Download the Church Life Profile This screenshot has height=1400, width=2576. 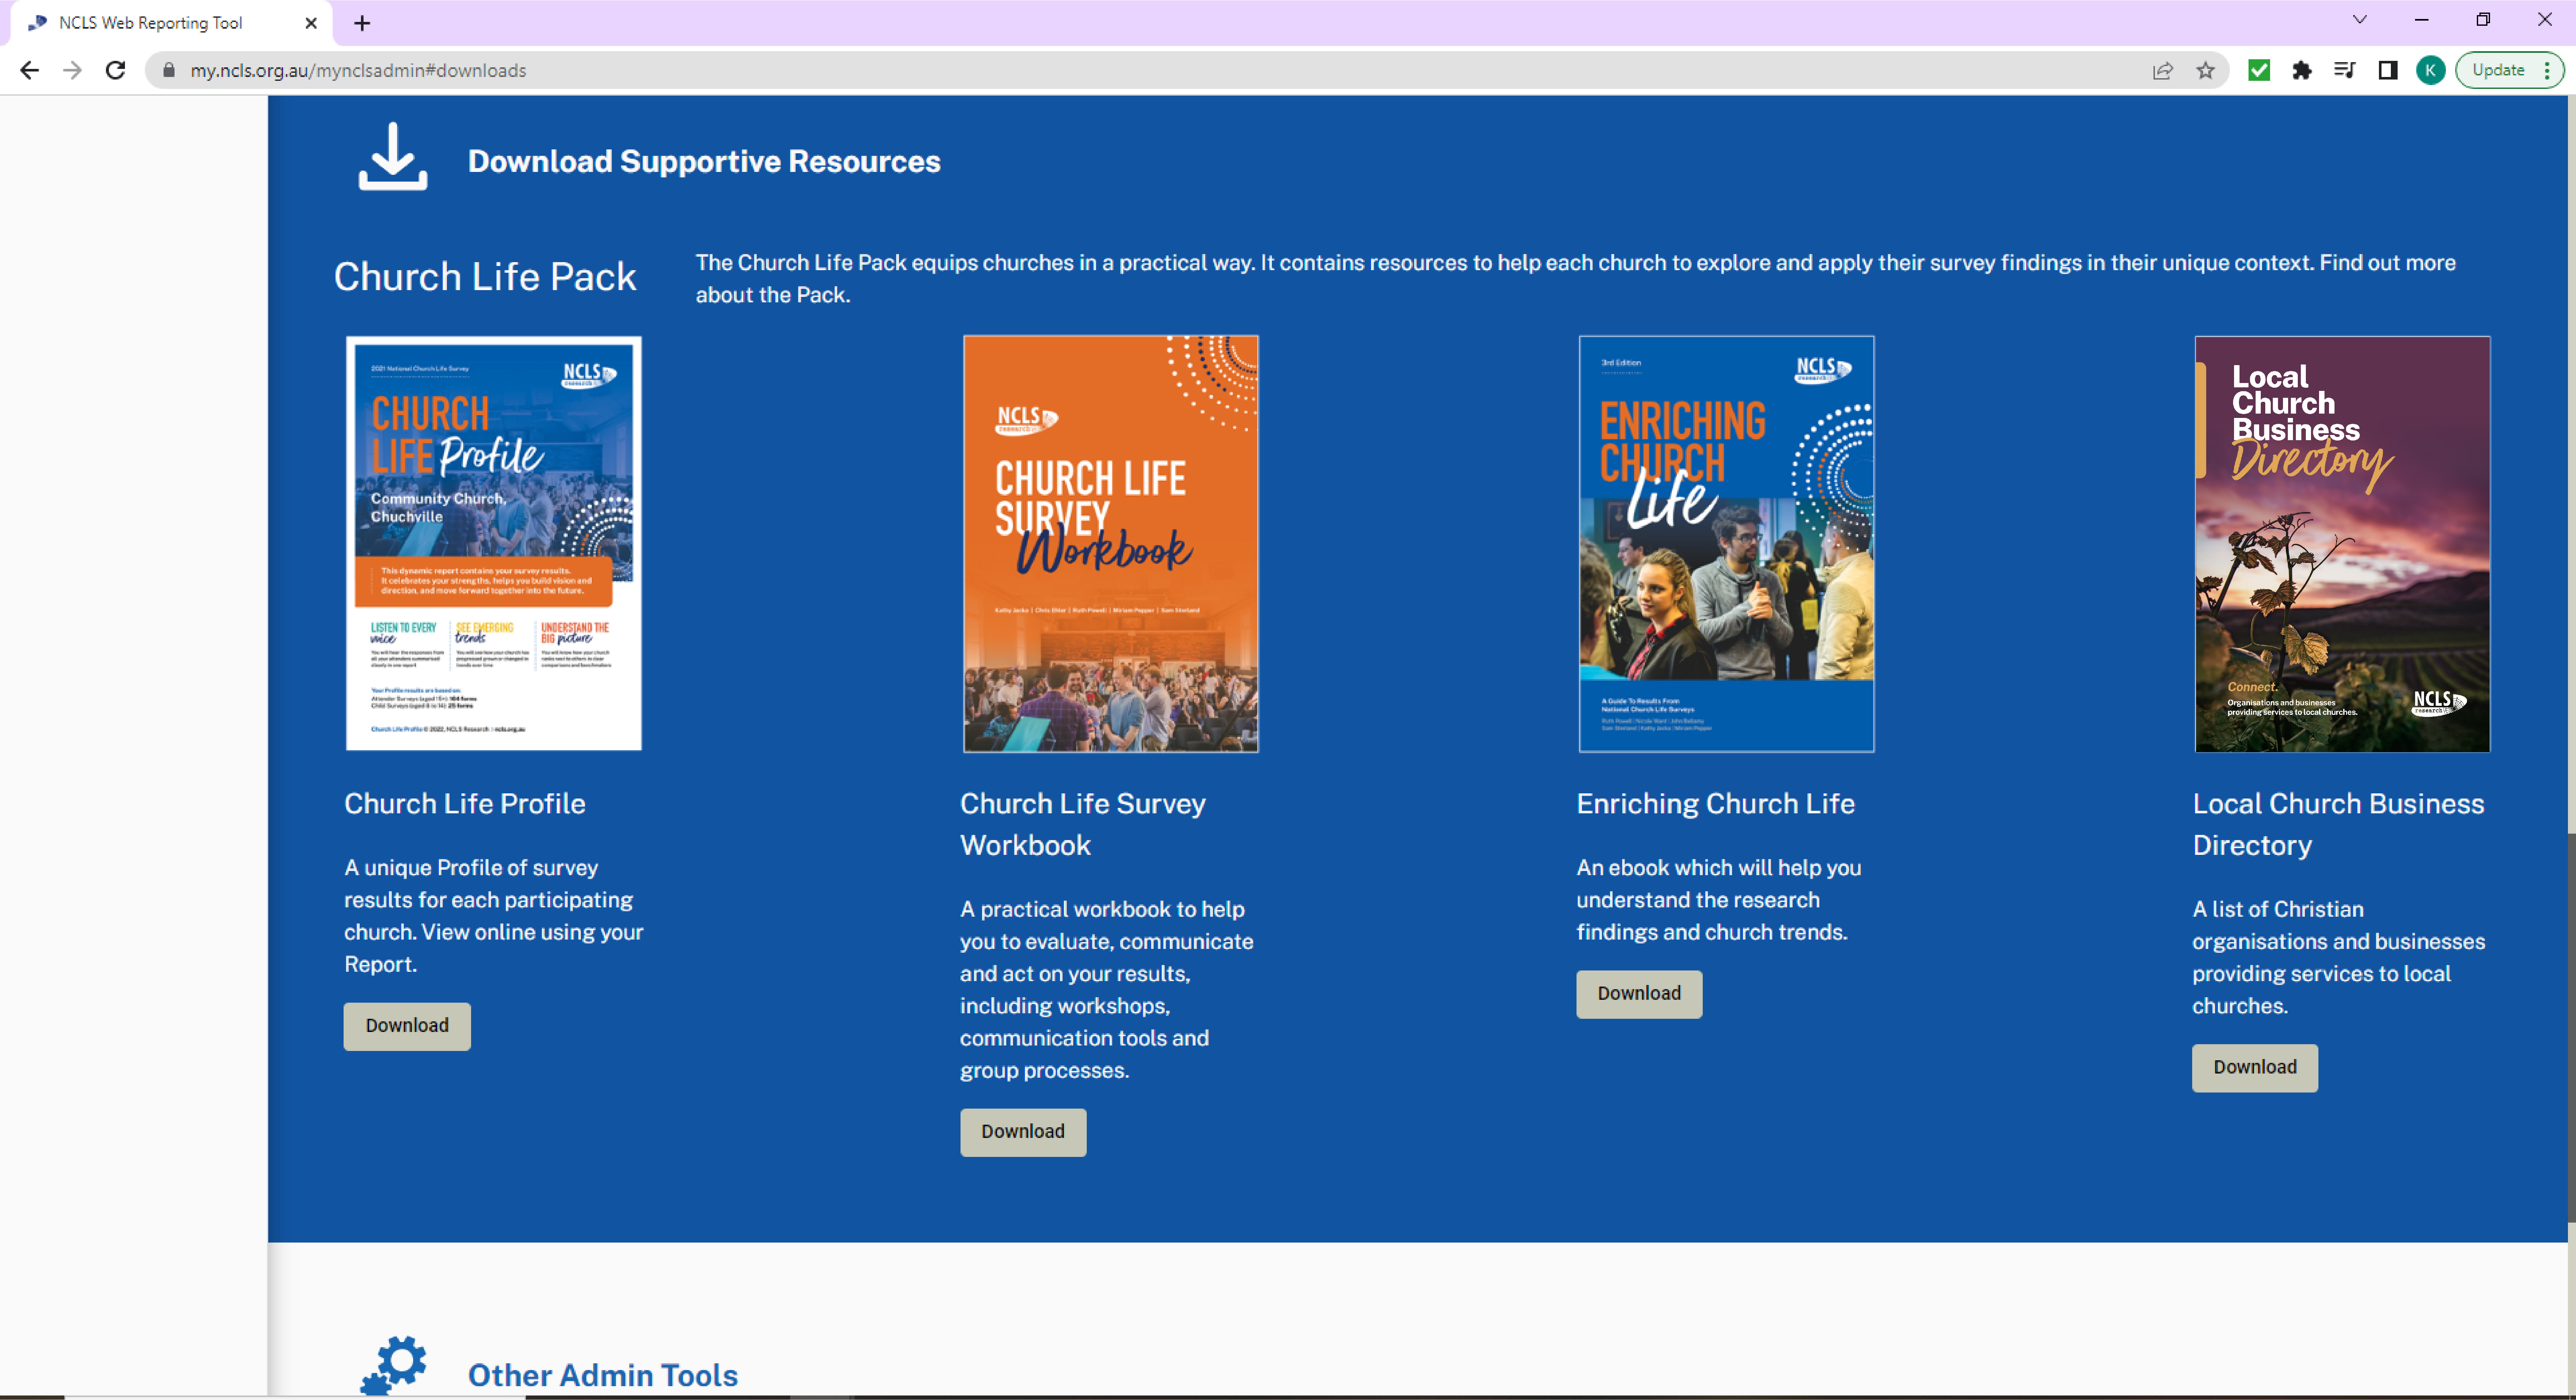pos(407,1026)
